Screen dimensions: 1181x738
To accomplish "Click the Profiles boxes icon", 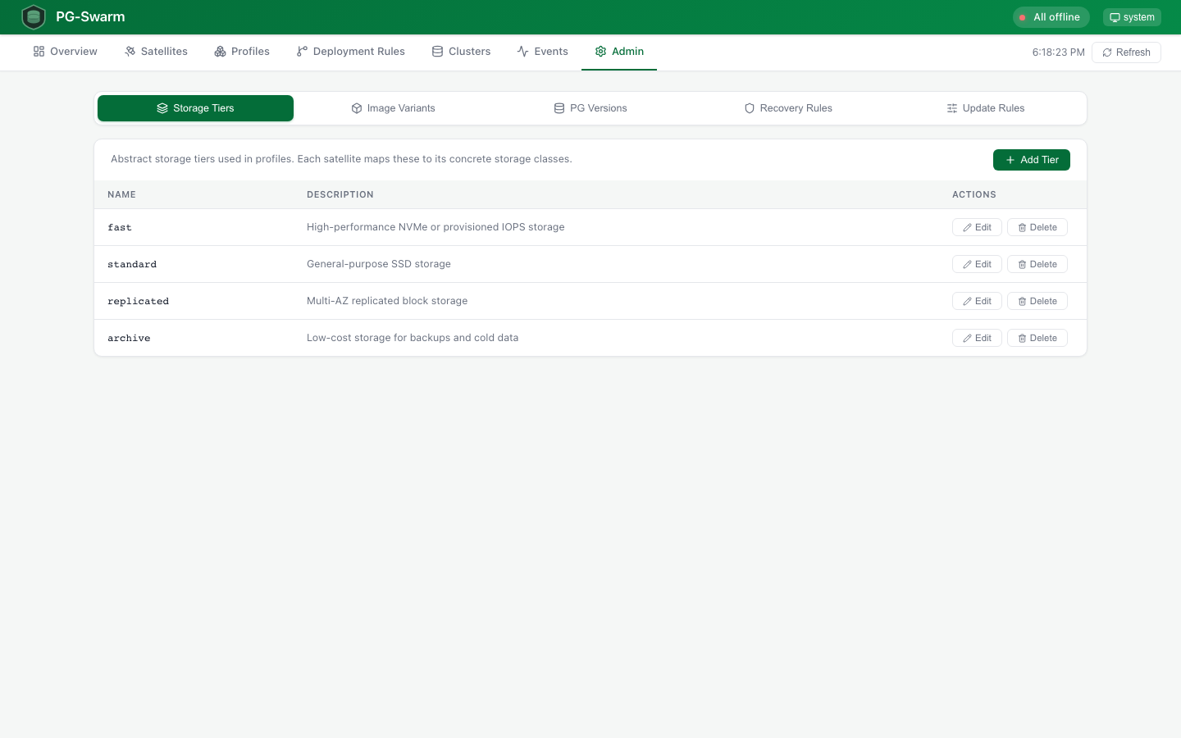I will [220, 52].
